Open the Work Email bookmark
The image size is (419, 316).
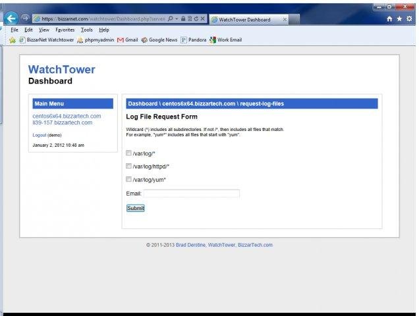click(x=226, y=39)
